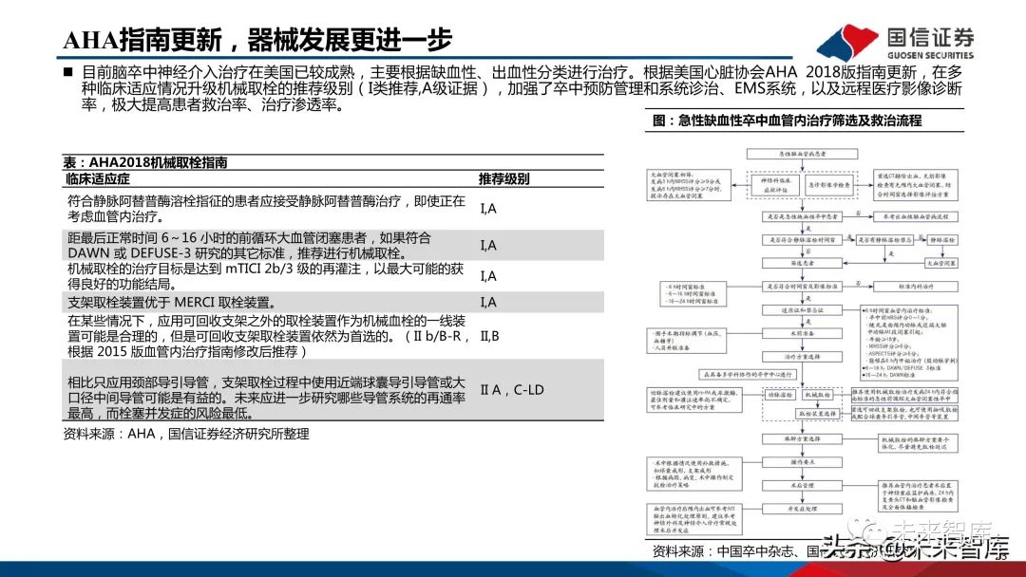Click the '是否是急性缺血性卒中患者' decision box

coord(802,216)
